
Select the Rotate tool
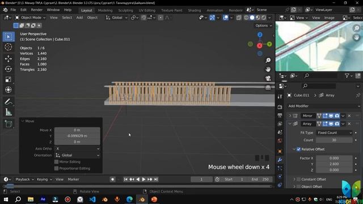pos(9,69)
